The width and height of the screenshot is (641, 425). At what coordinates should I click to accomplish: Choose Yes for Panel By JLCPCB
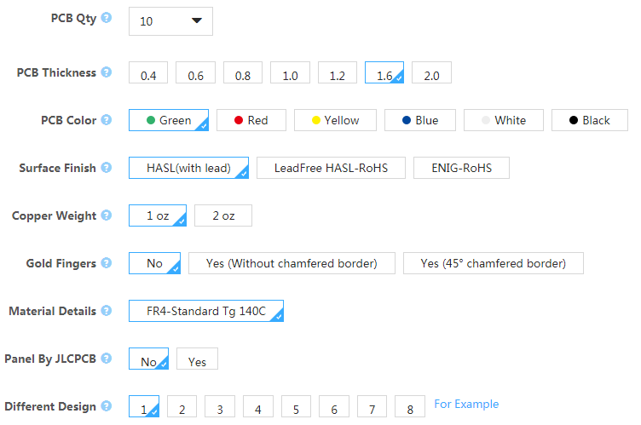pyautogui.click(x=197, y=359)
